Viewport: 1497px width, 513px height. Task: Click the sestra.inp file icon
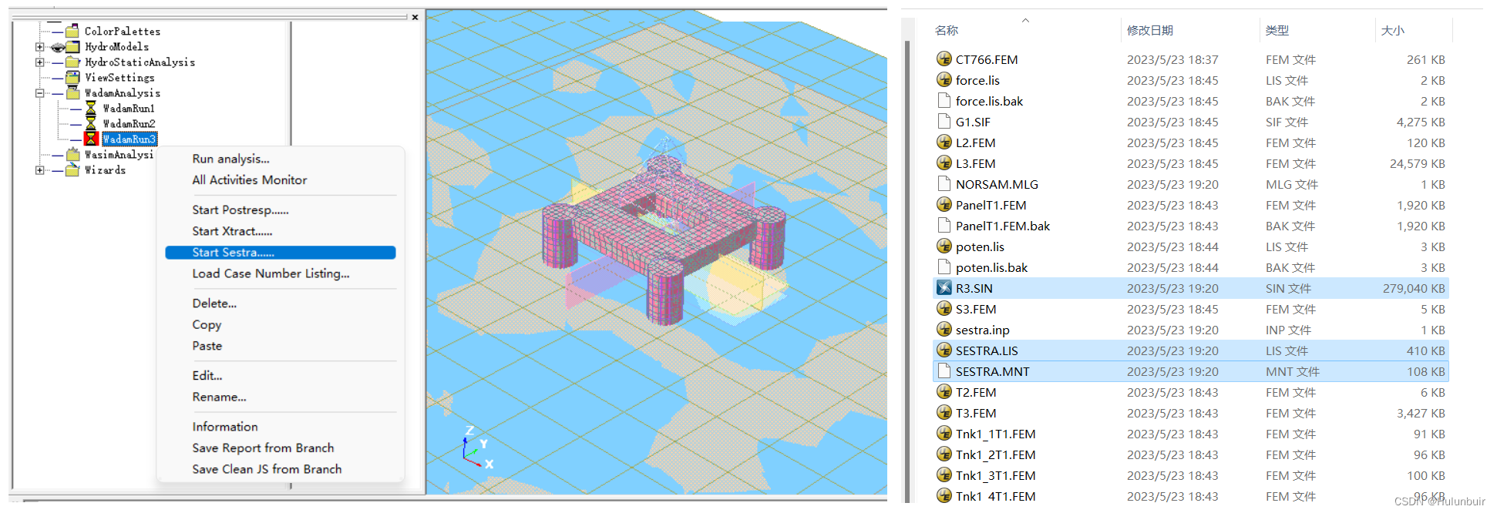coord(944,330)
